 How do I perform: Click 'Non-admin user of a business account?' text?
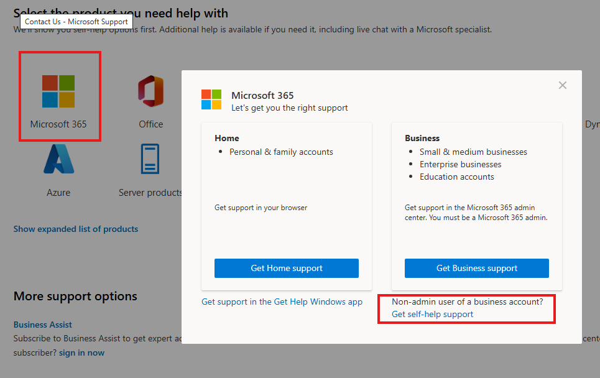[468, 302]
